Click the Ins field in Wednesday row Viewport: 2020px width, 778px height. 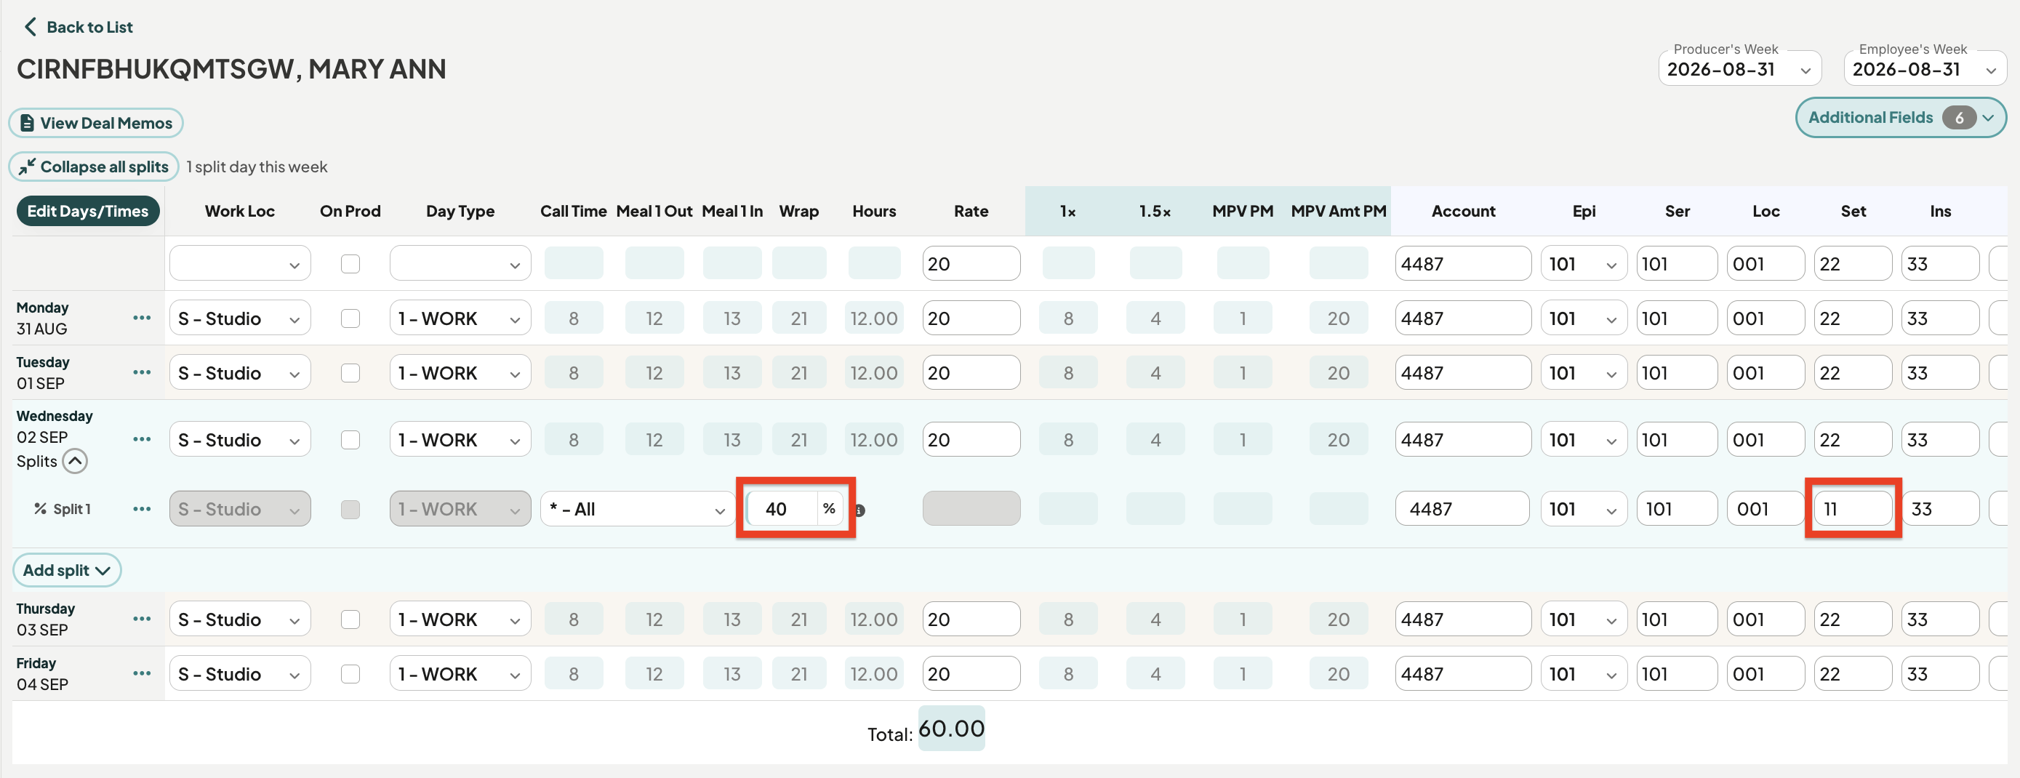[1939, 440]
